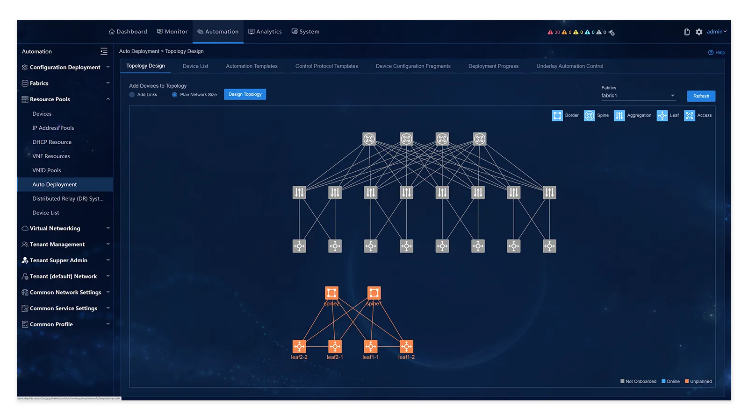Click the last gray leaf node

coord(549,246)
